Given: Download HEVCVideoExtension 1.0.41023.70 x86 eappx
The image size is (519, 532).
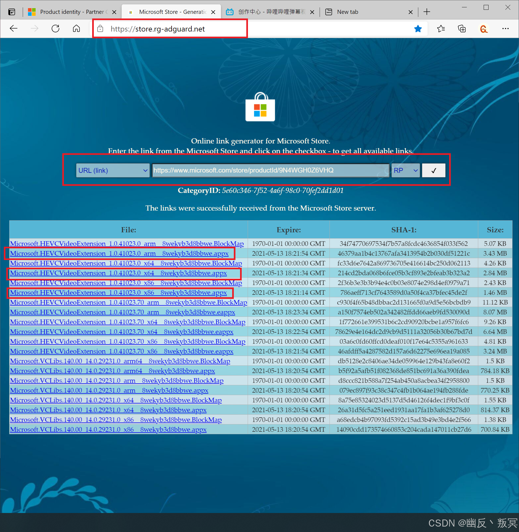Looking at the screenshot, I should point(122,351).
